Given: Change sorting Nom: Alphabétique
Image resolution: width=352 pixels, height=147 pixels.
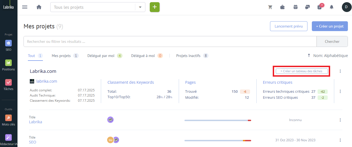Looking at the screenshot, I should coord(330,56).
